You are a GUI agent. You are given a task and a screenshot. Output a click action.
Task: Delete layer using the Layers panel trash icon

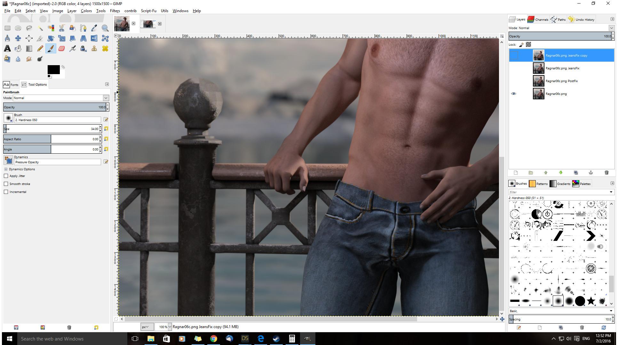pyautogui.click(x=606, y=173)
